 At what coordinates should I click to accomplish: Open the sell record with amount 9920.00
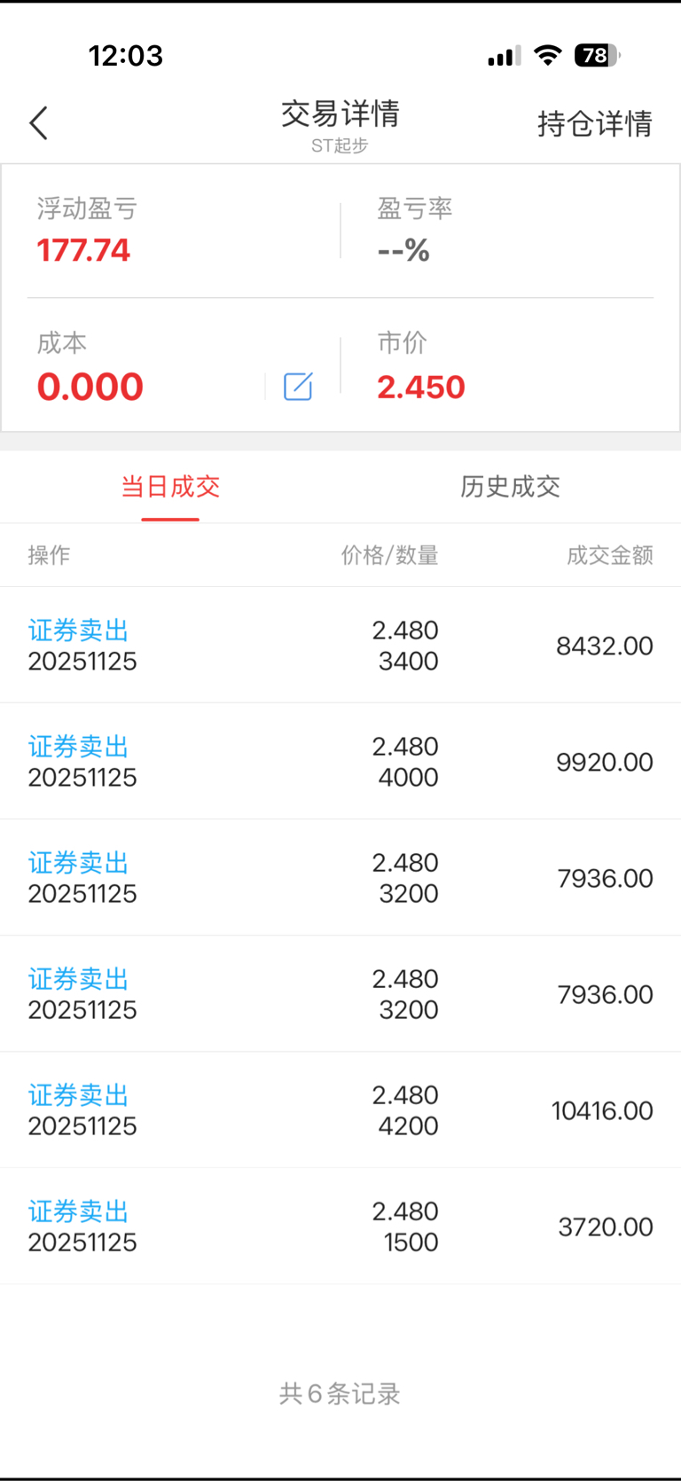[x=340, y=762]
